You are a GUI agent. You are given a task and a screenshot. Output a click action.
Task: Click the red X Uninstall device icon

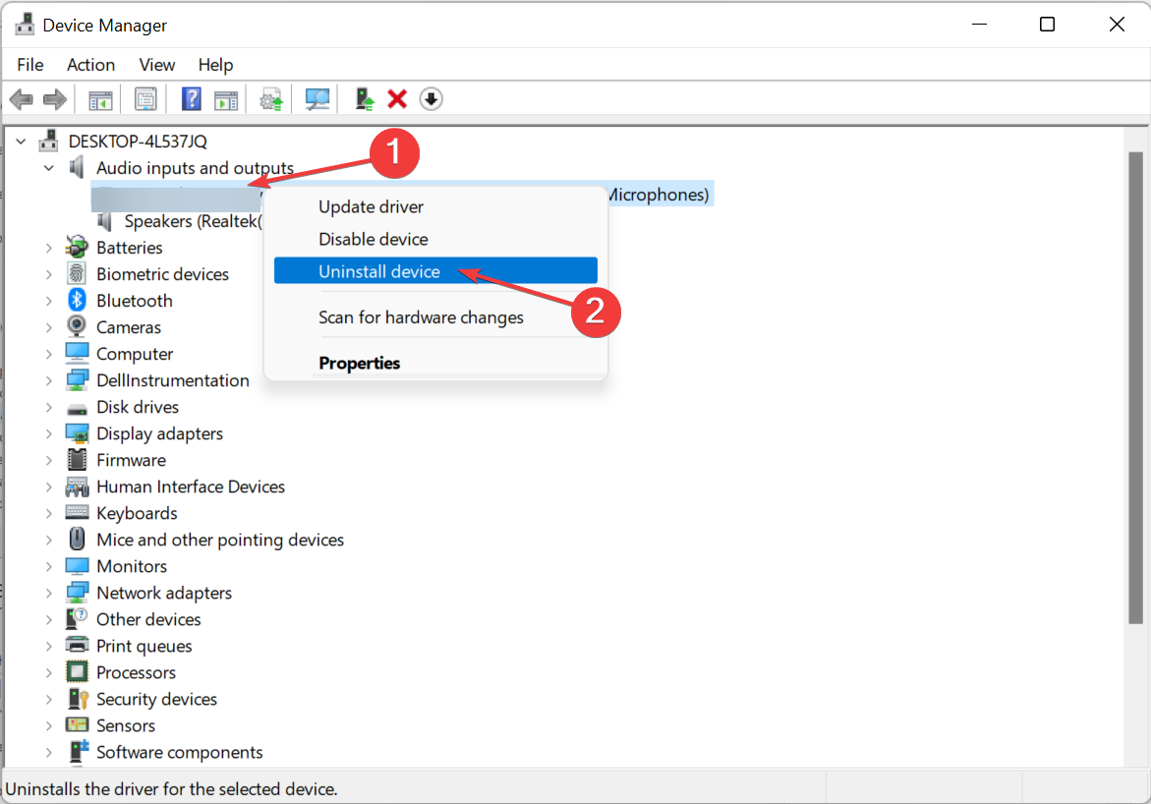(x=397, y=99)
